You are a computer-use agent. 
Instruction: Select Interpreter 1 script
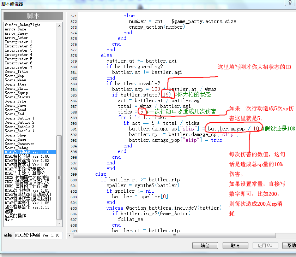[18, 42]
